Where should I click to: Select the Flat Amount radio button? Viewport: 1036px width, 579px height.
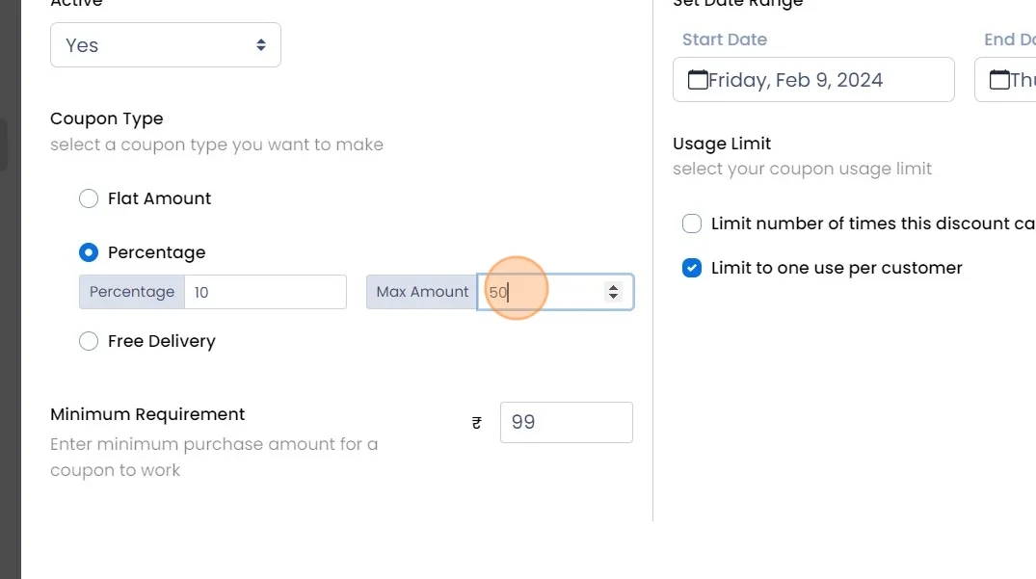point(89,198)
